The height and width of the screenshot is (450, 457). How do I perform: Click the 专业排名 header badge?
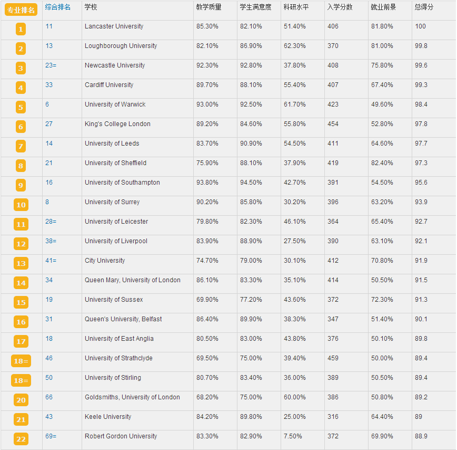(21, 10)
